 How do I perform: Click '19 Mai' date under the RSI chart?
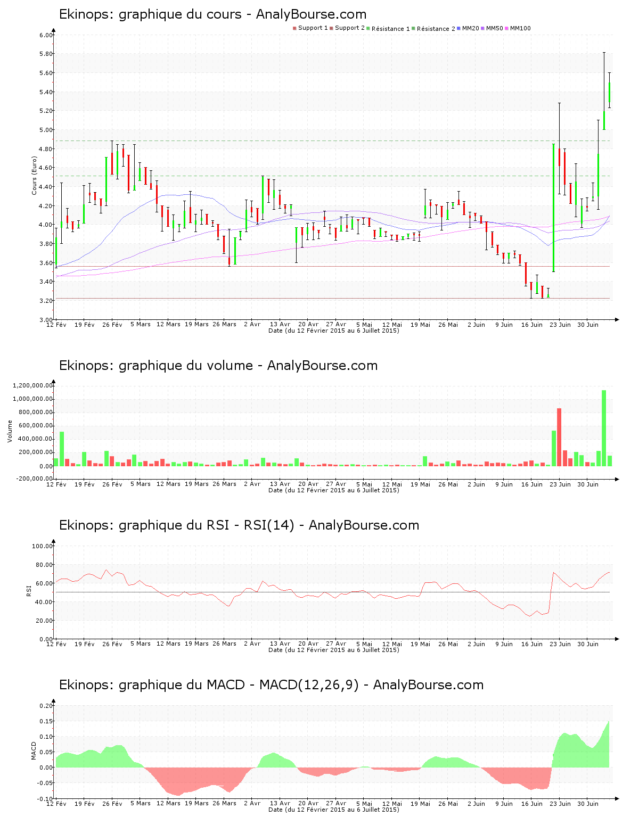[x=420, y=644]
